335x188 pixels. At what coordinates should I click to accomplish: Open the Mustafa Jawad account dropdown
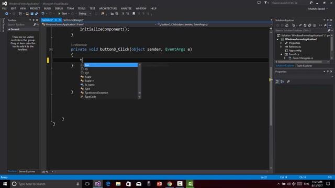tap(318, 9)
